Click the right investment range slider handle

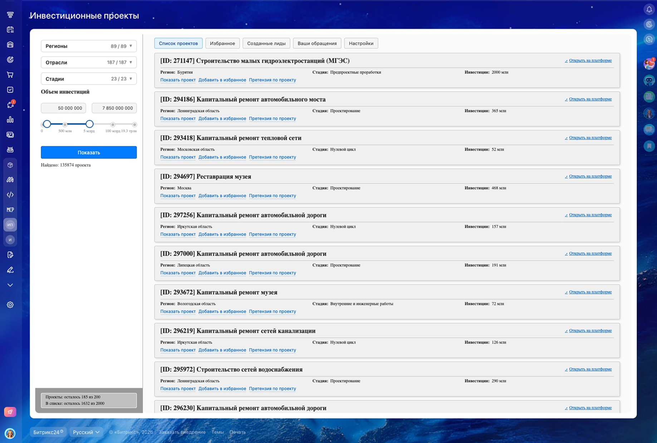point(89,124)
